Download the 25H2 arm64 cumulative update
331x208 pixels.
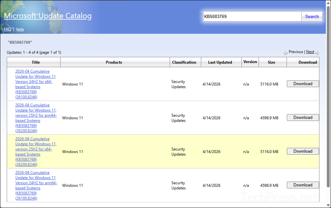point(303,117)
